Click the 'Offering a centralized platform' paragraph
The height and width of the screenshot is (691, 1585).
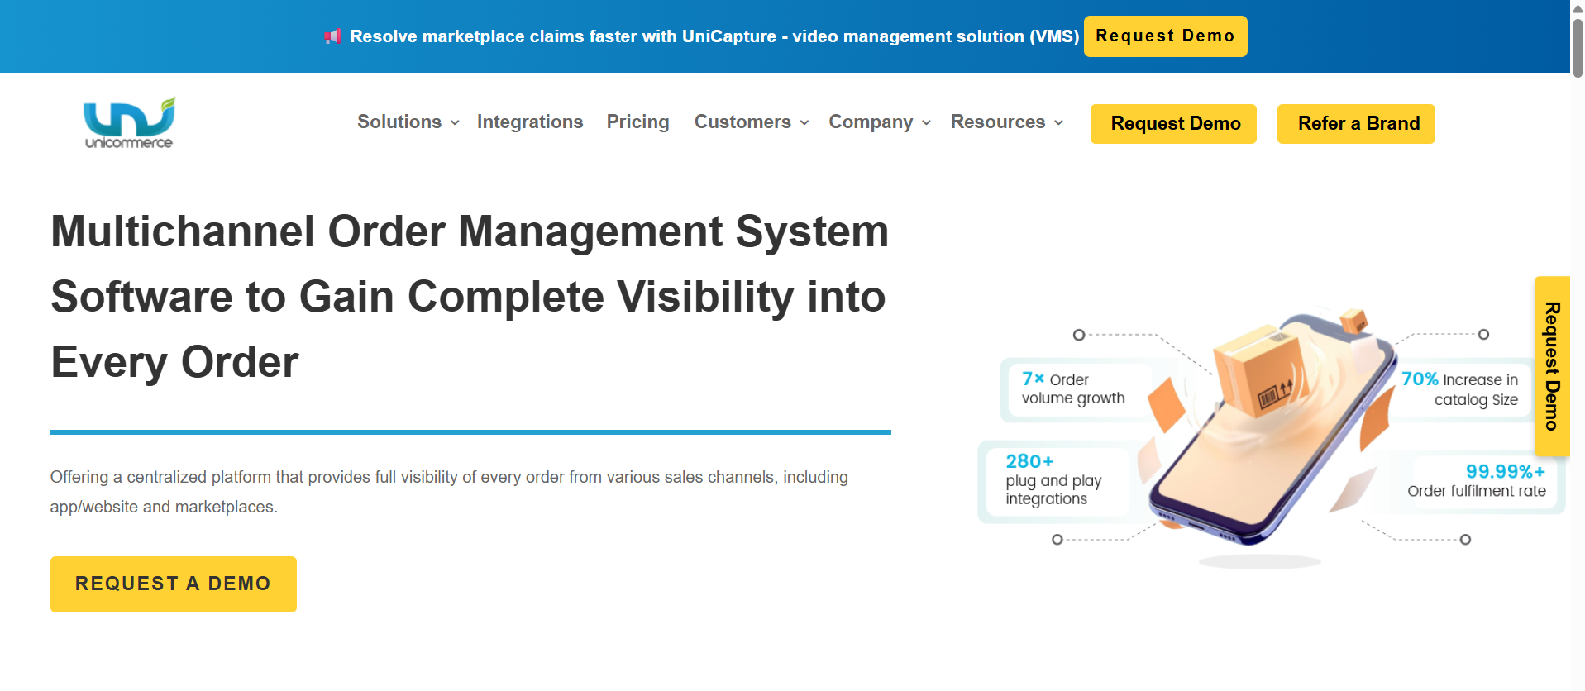pos(449,492)
